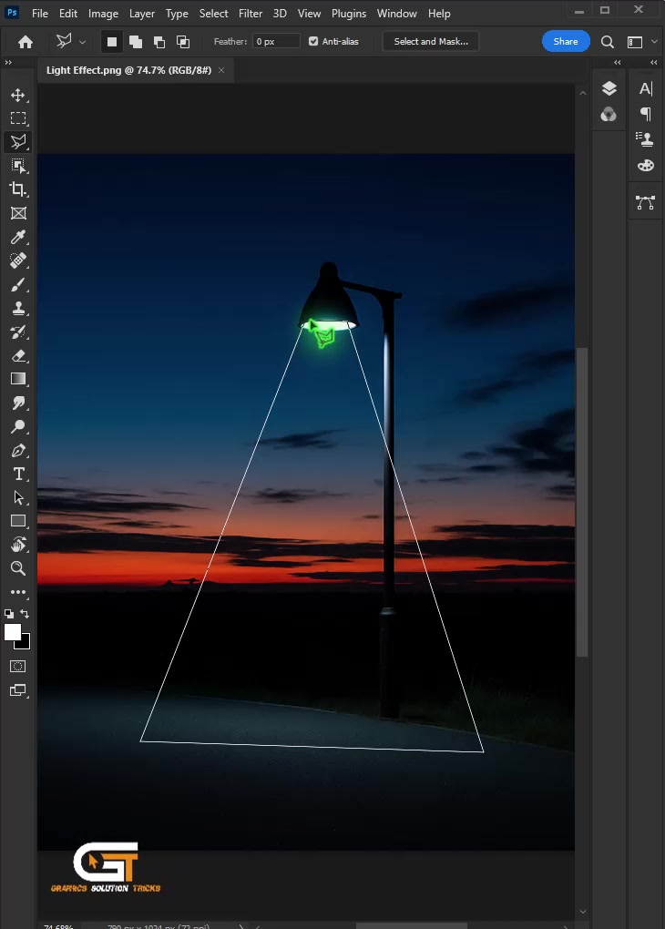Select the Hand tool

(x=18, y=545)
